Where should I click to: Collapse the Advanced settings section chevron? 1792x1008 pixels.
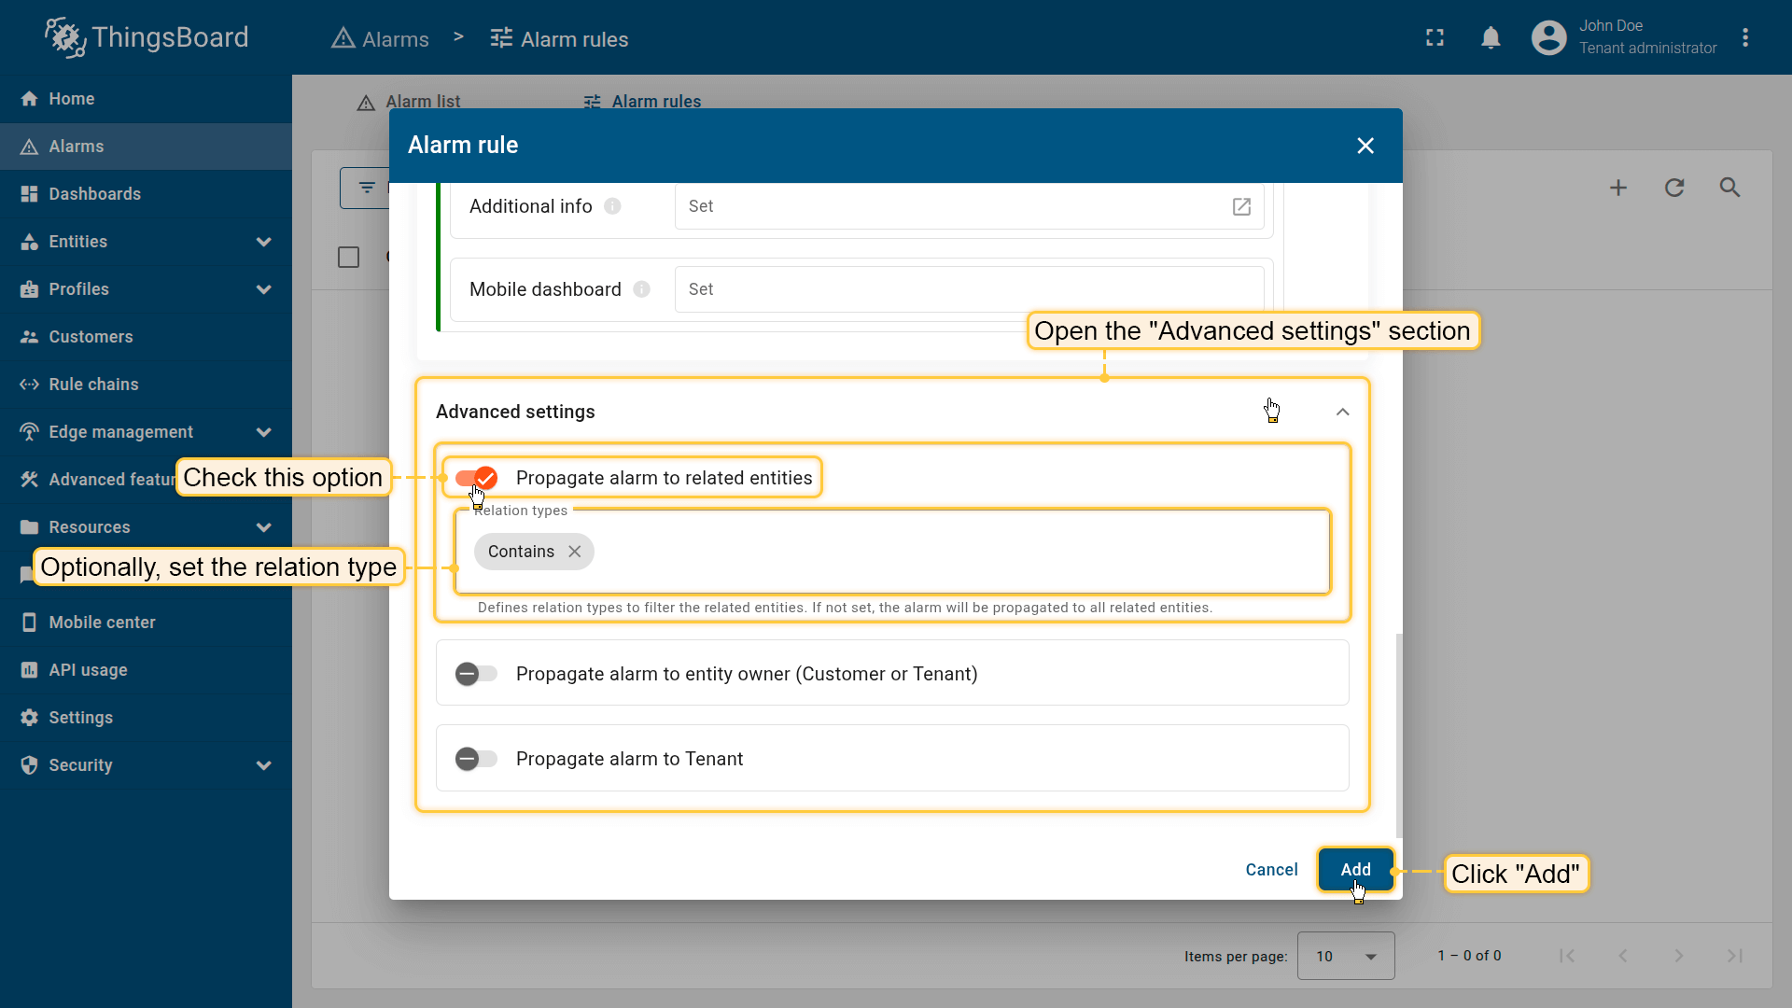[x=1342, y=412]
